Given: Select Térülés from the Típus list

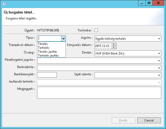Looking at the screenshot, I should [43, 44].
